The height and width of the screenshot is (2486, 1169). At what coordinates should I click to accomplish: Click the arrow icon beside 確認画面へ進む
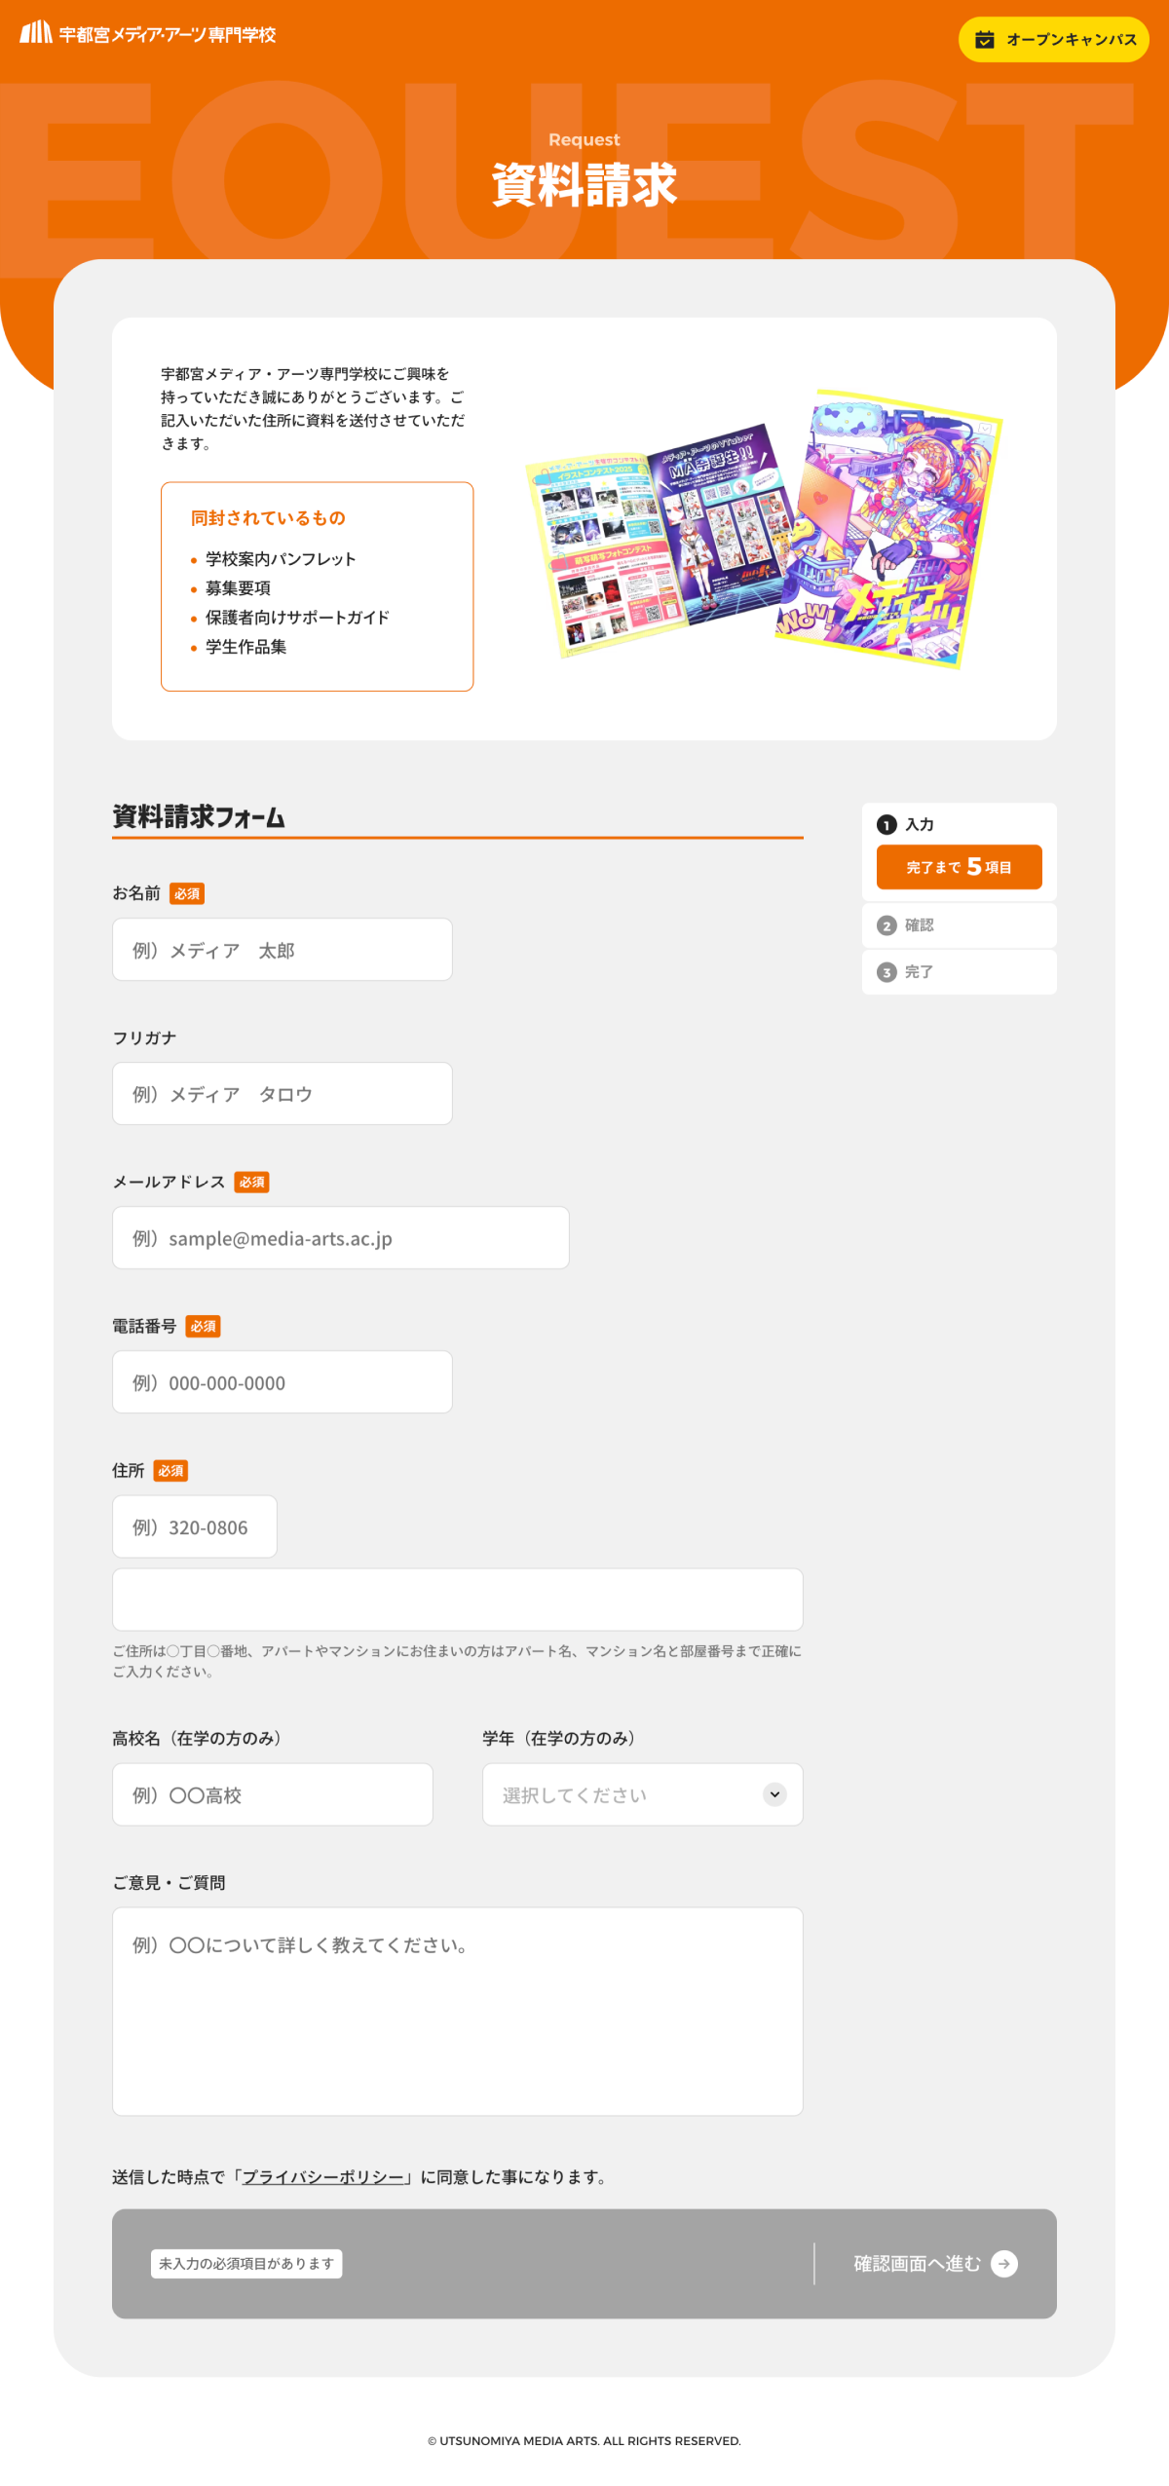click(x=1004, y=2263)
